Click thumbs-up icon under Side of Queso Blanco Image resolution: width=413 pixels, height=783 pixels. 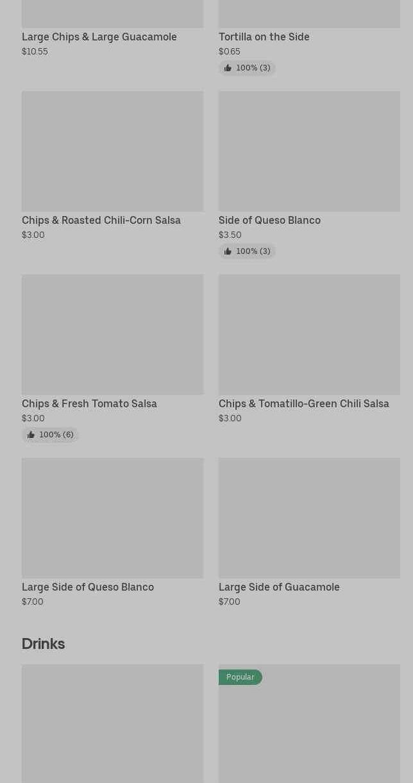(x=228, y=251)
